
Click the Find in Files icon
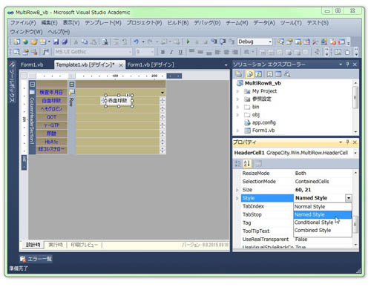(105, 42)
